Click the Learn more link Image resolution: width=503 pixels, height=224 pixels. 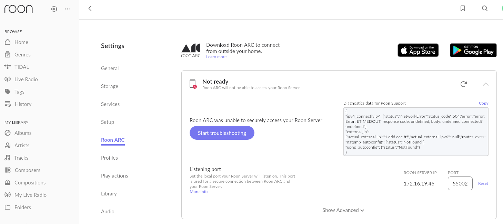217,57
